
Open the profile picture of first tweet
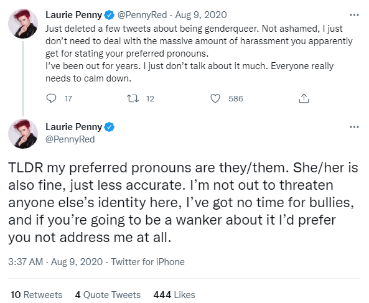tap(23, 24)
